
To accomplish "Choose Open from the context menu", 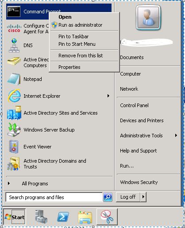I will coord(65,17).
